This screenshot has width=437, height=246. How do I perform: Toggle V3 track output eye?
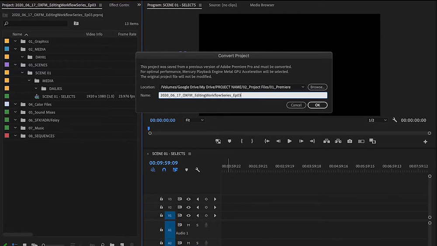pyautogui.click(x=188, y=199)
